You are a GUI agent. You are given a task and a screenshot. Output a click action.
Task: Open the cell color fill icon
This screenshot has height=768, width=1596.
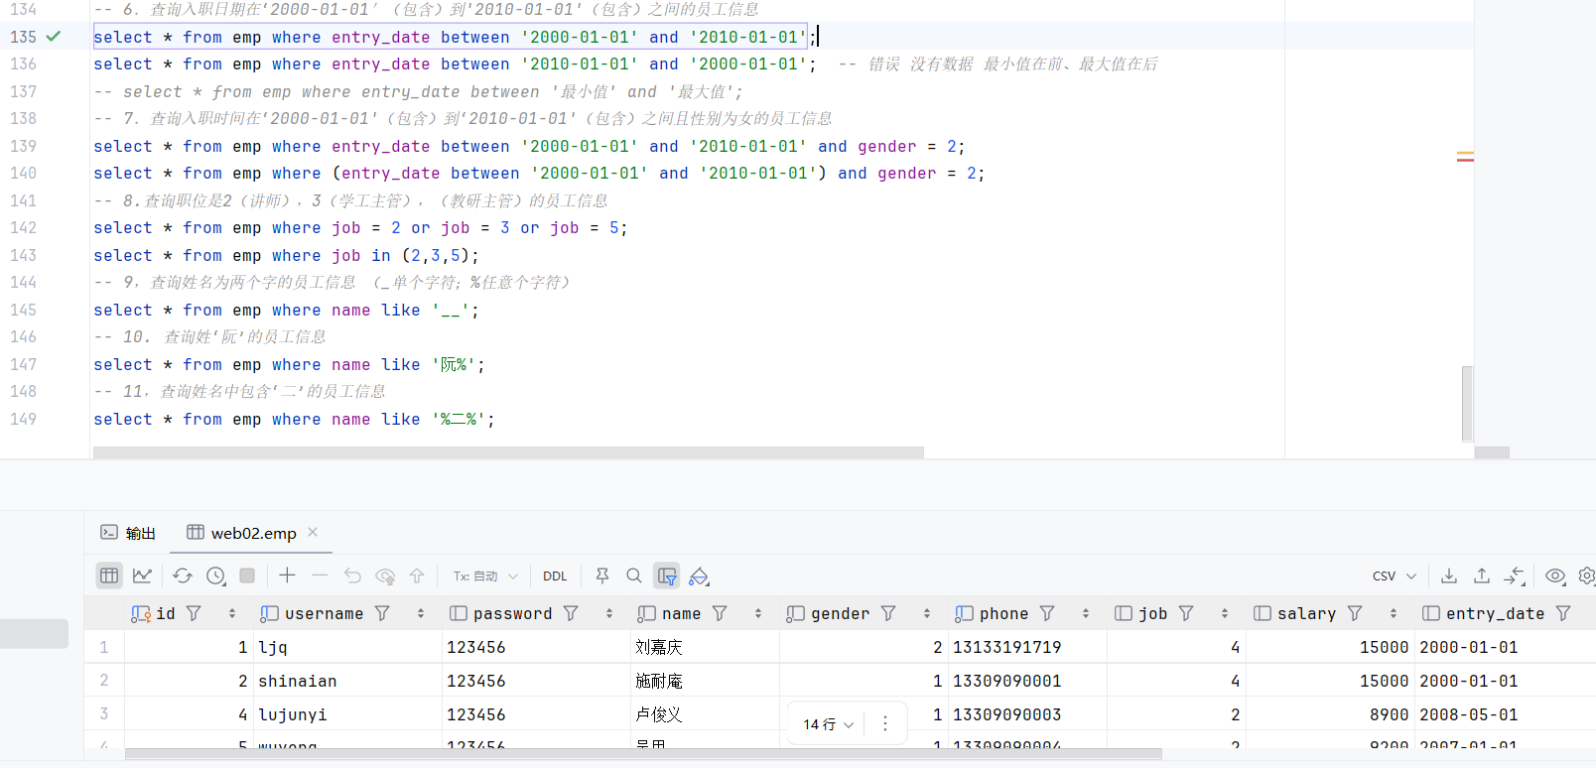point(700,576)
